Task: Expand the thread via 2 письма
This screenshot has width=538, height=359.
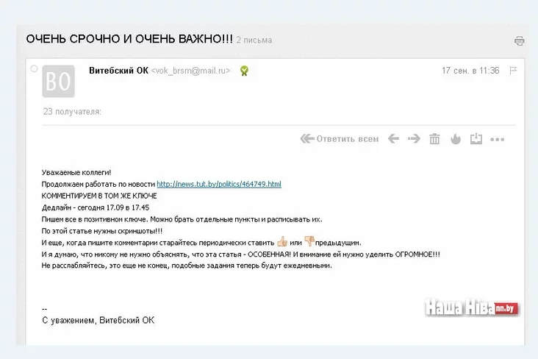Action: (x=254, y=40)
